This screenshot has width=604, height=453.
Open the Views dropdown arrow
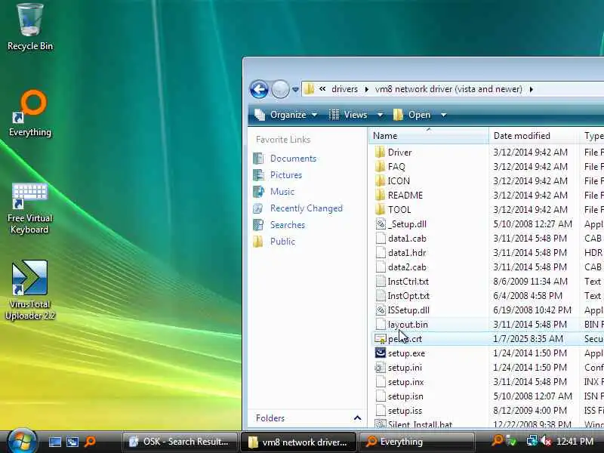tap(380, 115)
